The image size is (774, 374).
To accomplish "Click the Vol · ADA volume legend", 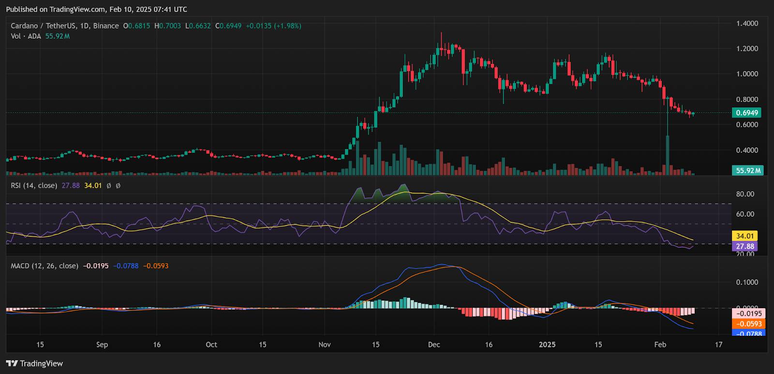I will [26, 36].
